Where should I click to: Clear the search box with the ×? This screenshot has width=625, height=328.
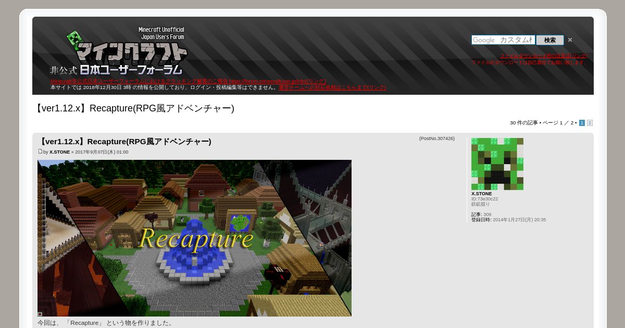(570, 40)
